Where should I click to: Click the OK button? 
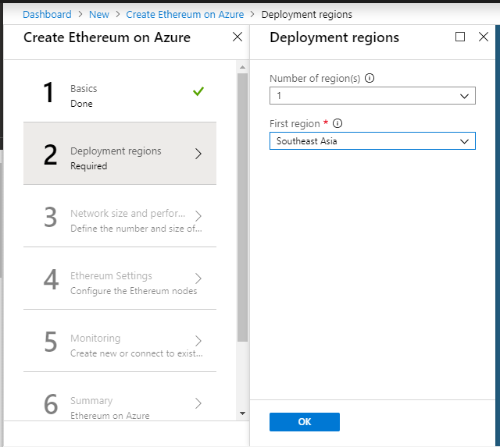305,422
